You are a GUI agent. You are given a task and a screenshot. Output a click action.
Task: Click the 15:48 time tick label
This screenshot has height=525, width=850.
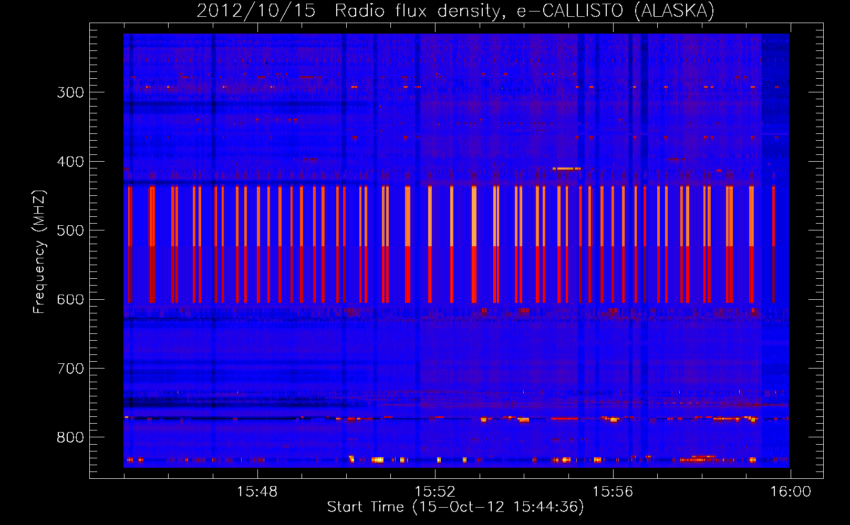(x=257, y=491)
